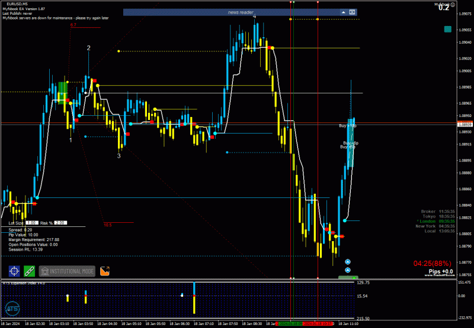Viewport: 474px width, 328px height.
Task: Click the London session clock row
Action: tap(435, 221)
